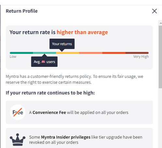Click the 'Avg. users' tooltip marker

coord(44,62)
